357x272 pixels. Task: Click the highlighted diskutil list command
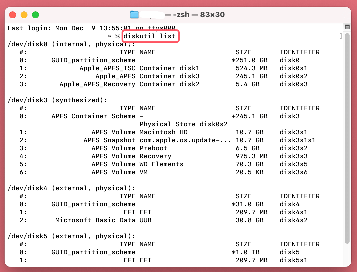tap(150, 36)
